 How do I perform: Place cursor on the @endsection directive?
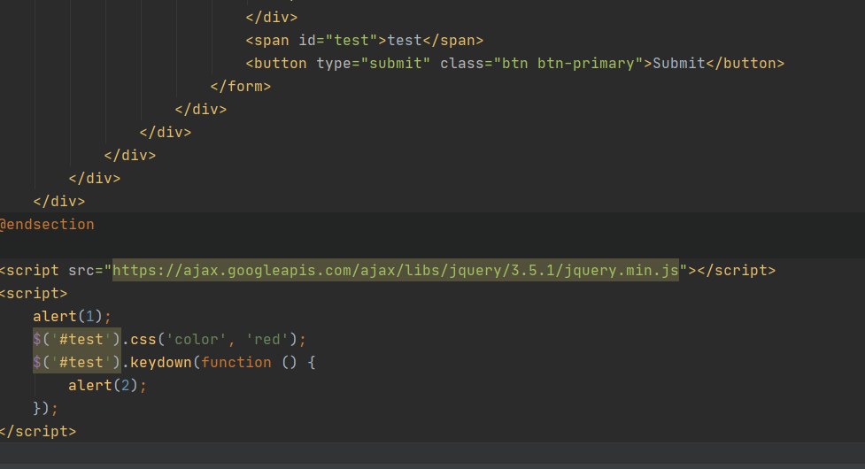(x=47, y=224)
